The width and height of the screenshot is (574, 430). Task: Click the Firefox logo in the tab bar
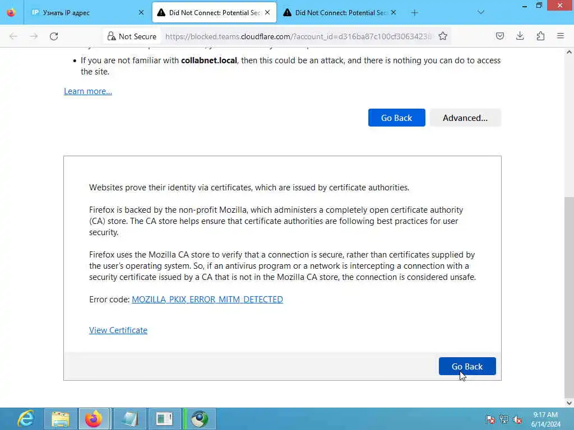pos(11,12)
